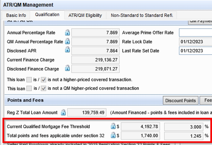Viewport: 212px width, 145px height.
Task: Select the Non-Standard to Standard Refi. tab
Action: click(x=142, y=15)
